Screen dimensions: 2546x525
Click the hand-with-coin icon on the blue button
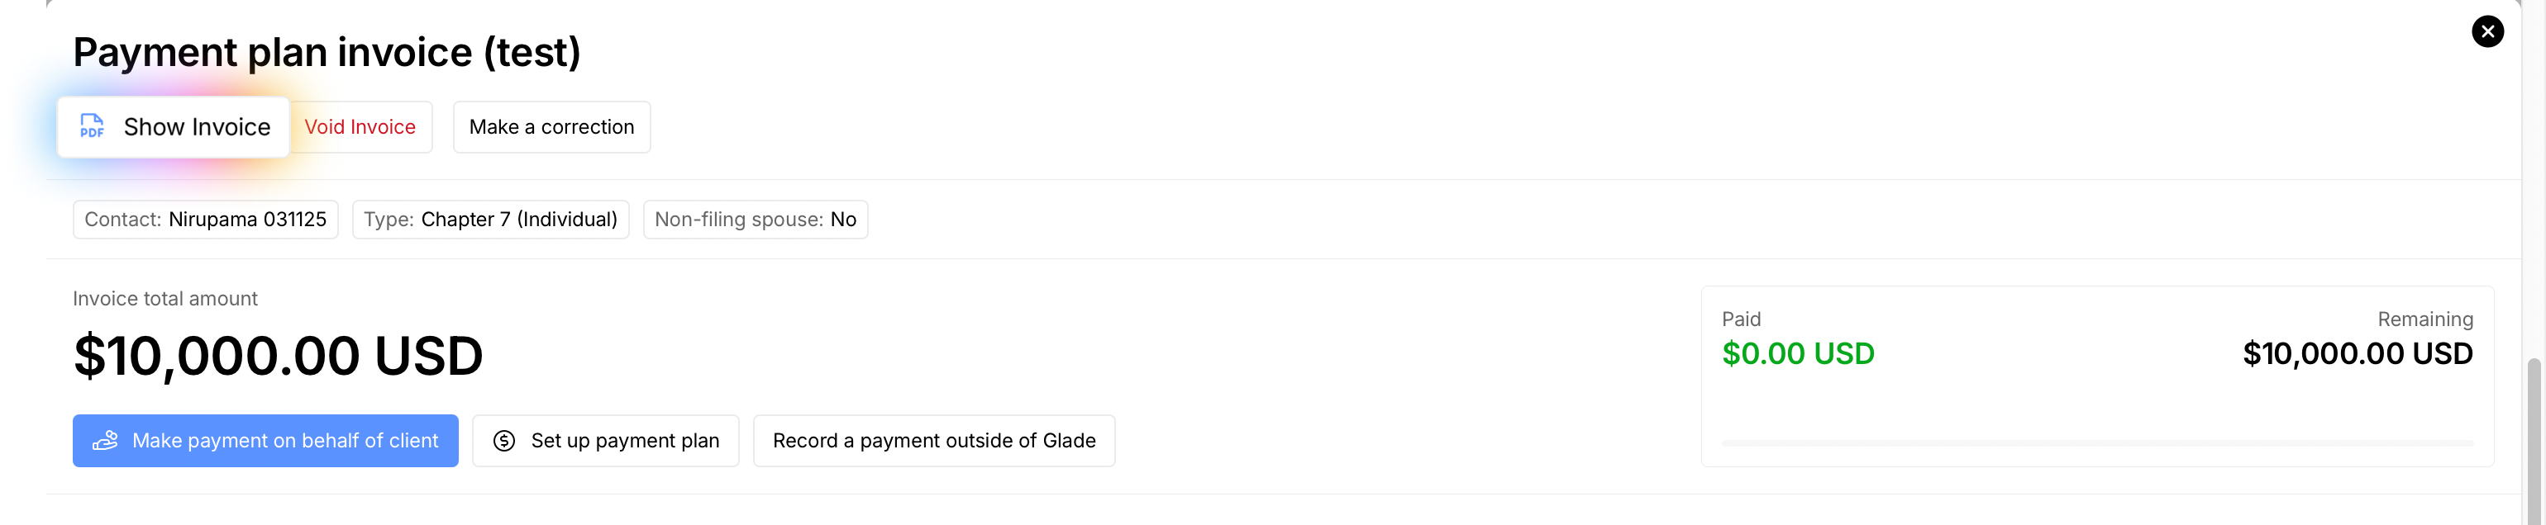105,440
